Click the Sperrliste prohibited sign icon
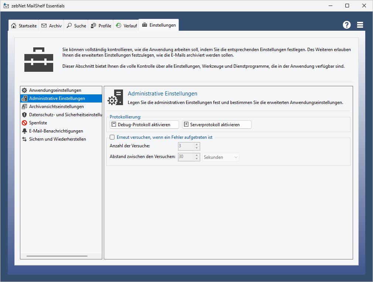This screenshot has height=282, width=373. [24, 123]
